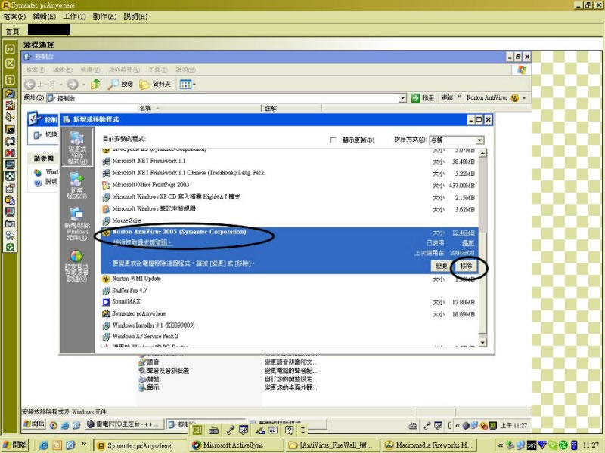The image size is (605, 453).
Task: Toggle the 資料夾 folders pane button
Action: pyautogui.click(x=155, y=84)
